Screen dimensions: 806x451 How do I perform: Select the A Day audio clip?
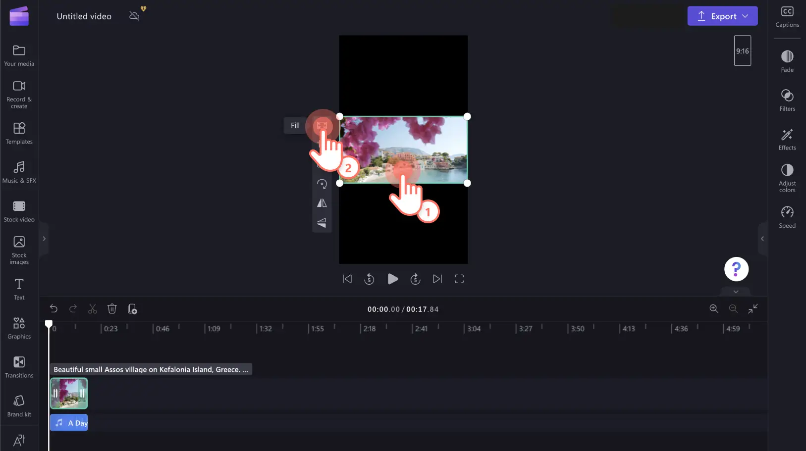(x=69, y=423)
